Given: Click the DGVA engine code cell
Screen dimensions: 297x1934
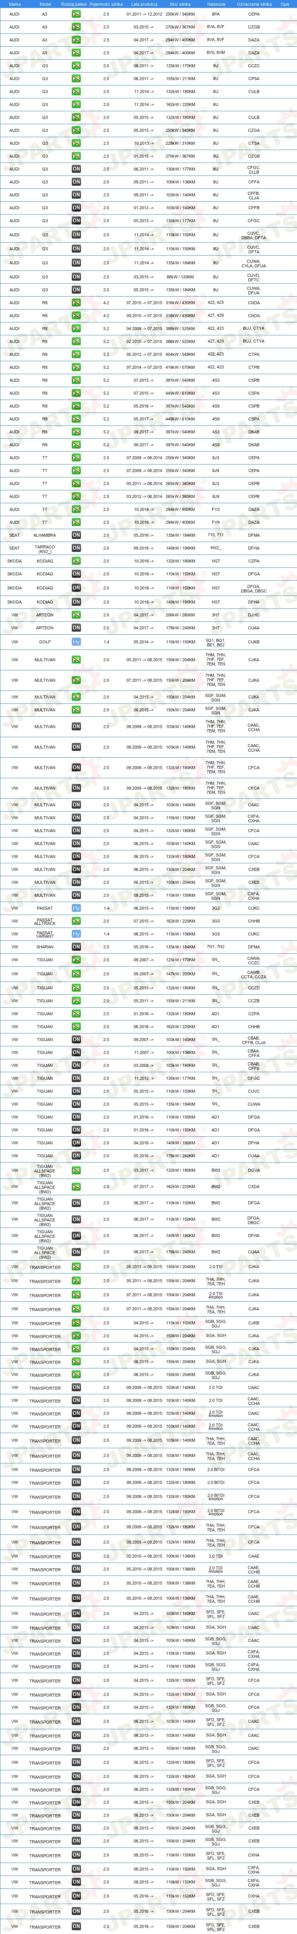Looking at the screenshot, I should pyautogui.click(x=254, y=1170).
